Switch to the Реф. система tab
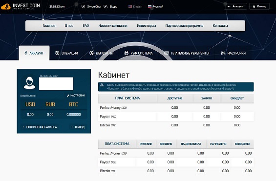Screen dimensions: 276x181 click(x=138, y=53)
